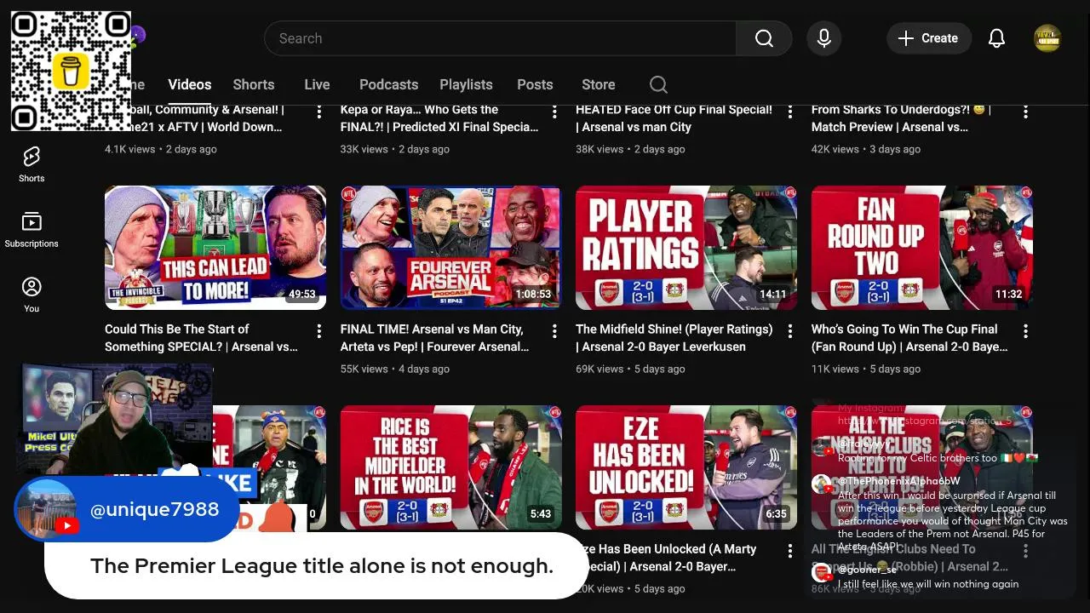Play the Fan Round Up Two thumbnail
The height and width of the screenshot is (613, 1090).
pos(921,248)
